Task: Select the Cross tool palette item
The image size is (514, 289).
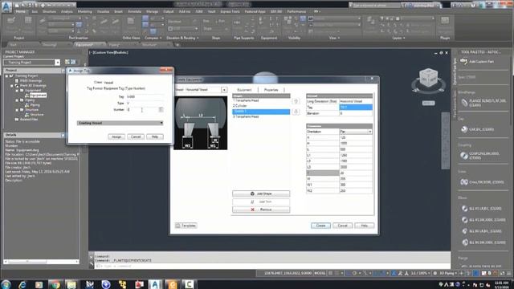Action: click(482, 182)
